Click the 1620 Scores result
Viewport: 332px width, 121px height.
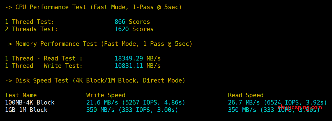coord(134,29)
